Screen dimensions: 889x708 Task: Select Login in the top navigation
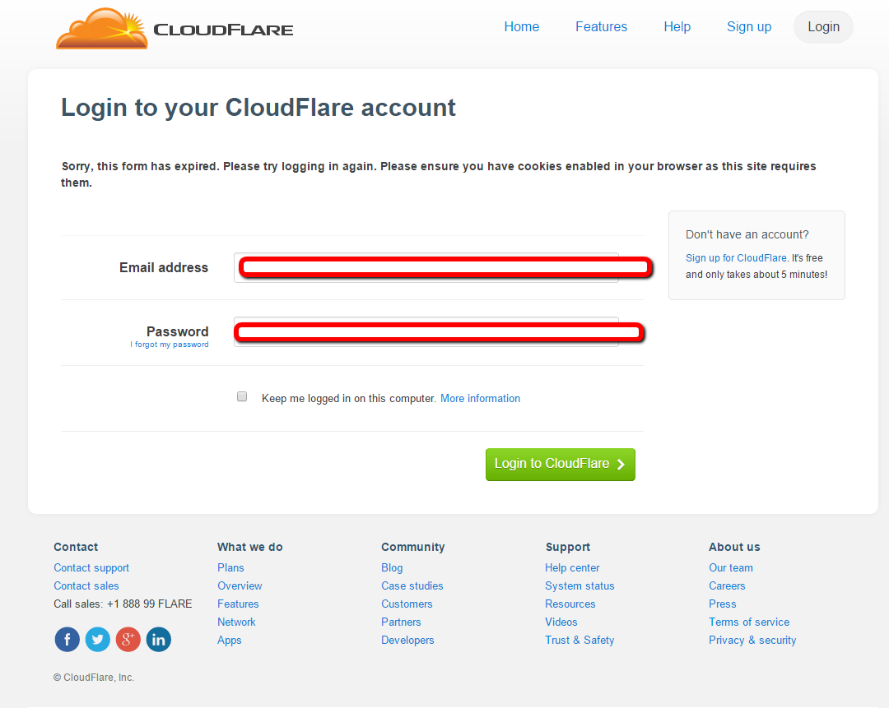(x=823, y=26)
